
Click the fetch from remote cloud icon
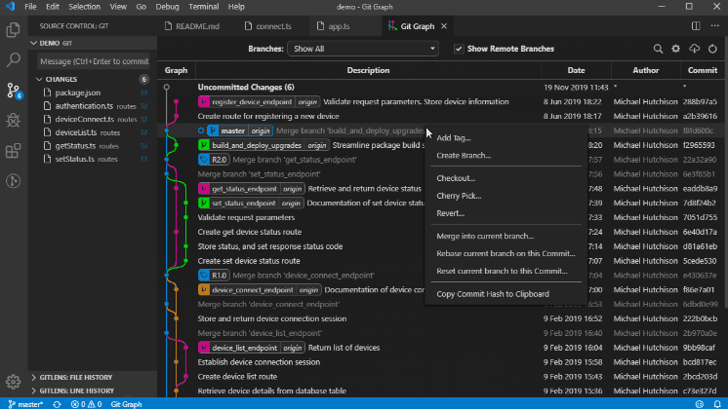694,49
